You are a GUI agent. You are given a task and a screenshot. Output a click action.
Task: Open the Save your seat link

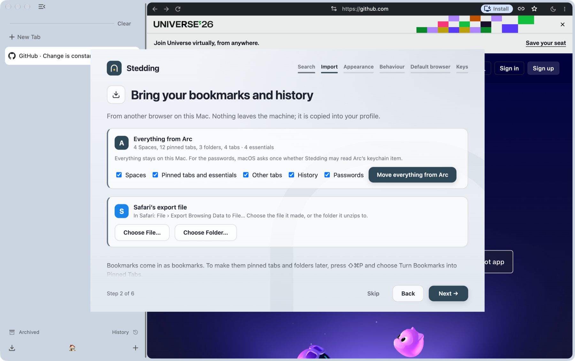546,43
